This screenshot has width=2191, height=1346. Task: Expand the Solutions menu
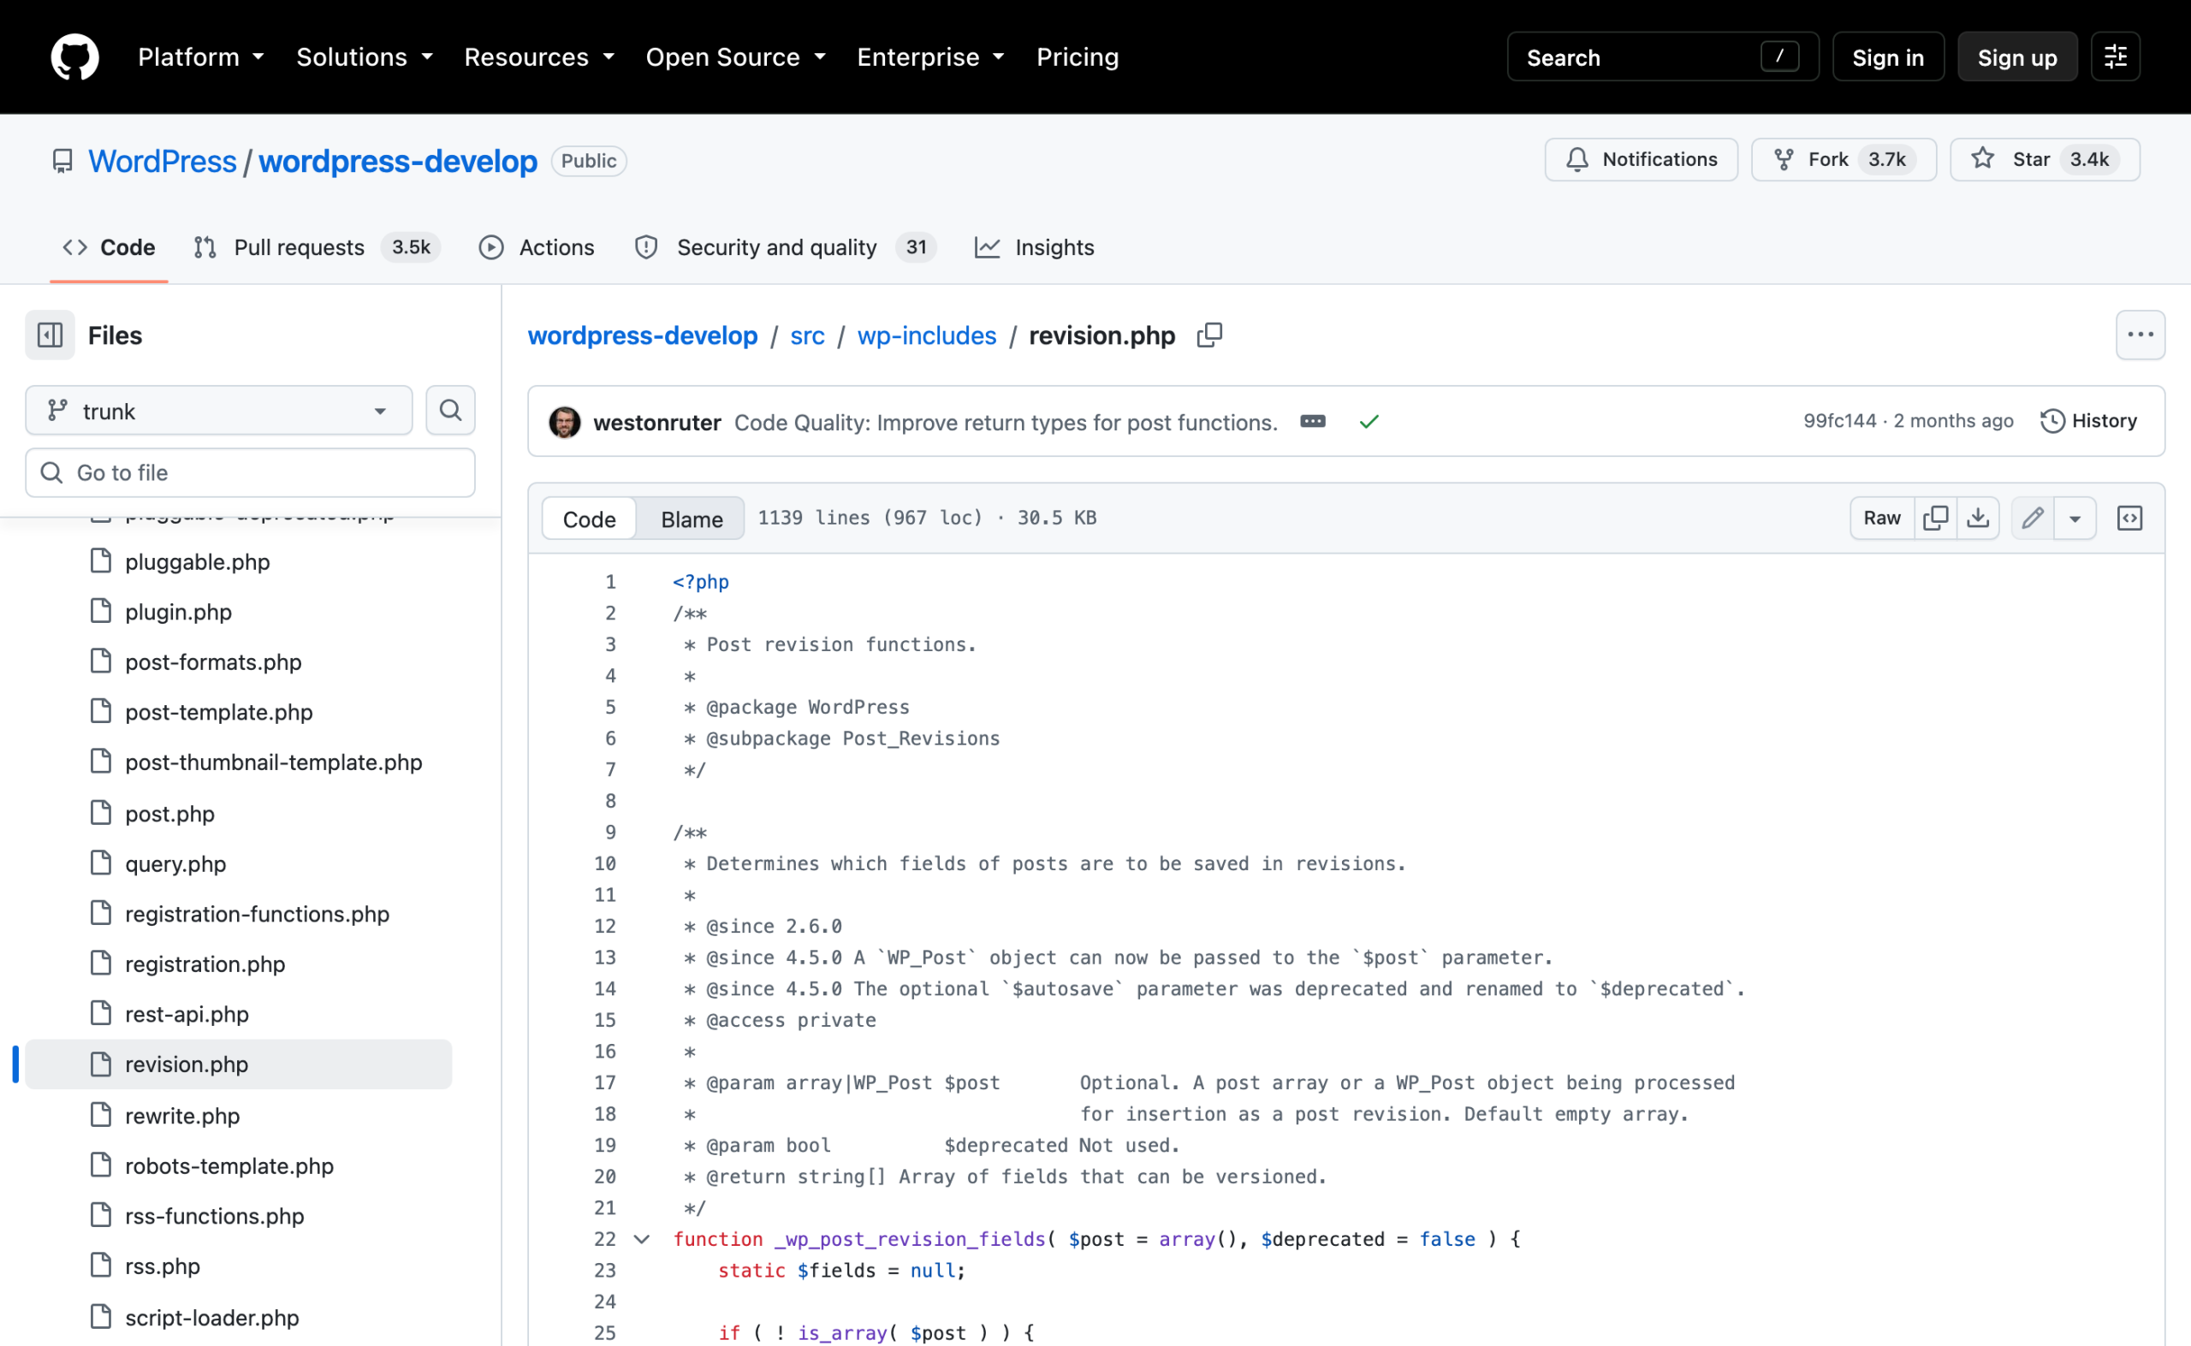[x=365, y=57]
